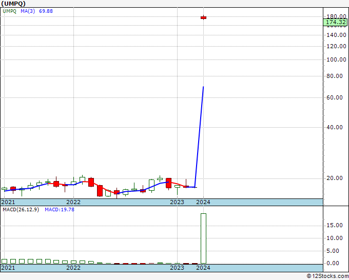The image size is (349, 280).
Task: Select the green UMPQ legend label
Action: (x=9, y=11)
